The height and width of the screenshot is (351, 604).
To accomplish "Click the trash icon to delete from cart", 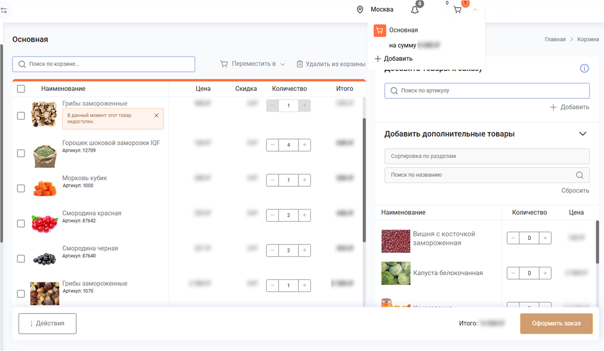I will [x=300, y=64].
